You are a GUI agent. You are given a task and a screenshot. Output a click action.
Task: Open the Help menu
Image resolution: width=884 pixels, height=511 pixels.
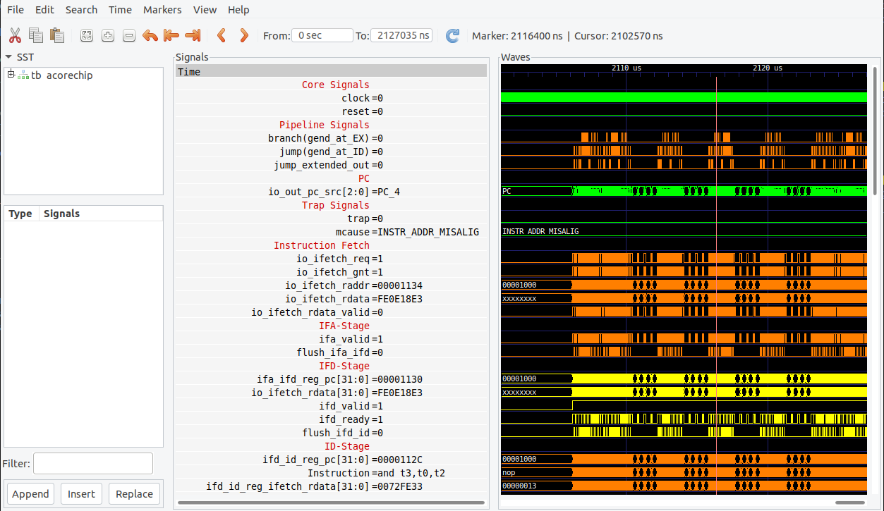coord(238,10)
